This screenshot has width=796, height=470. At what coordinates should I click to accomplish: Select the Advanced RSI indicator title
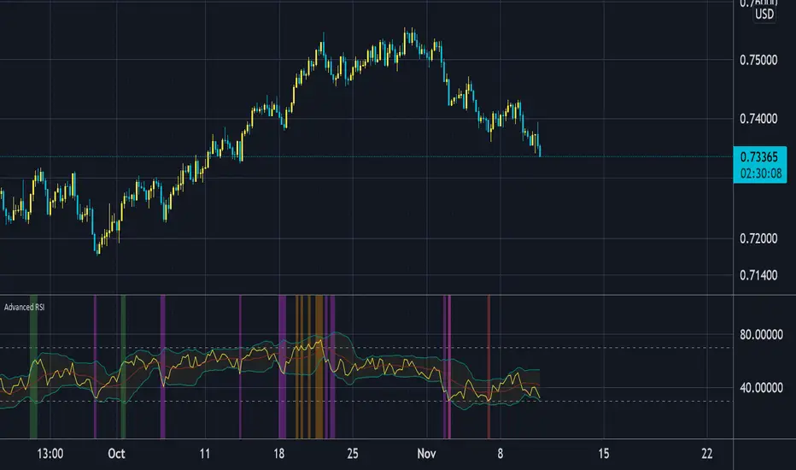(25, 307)
